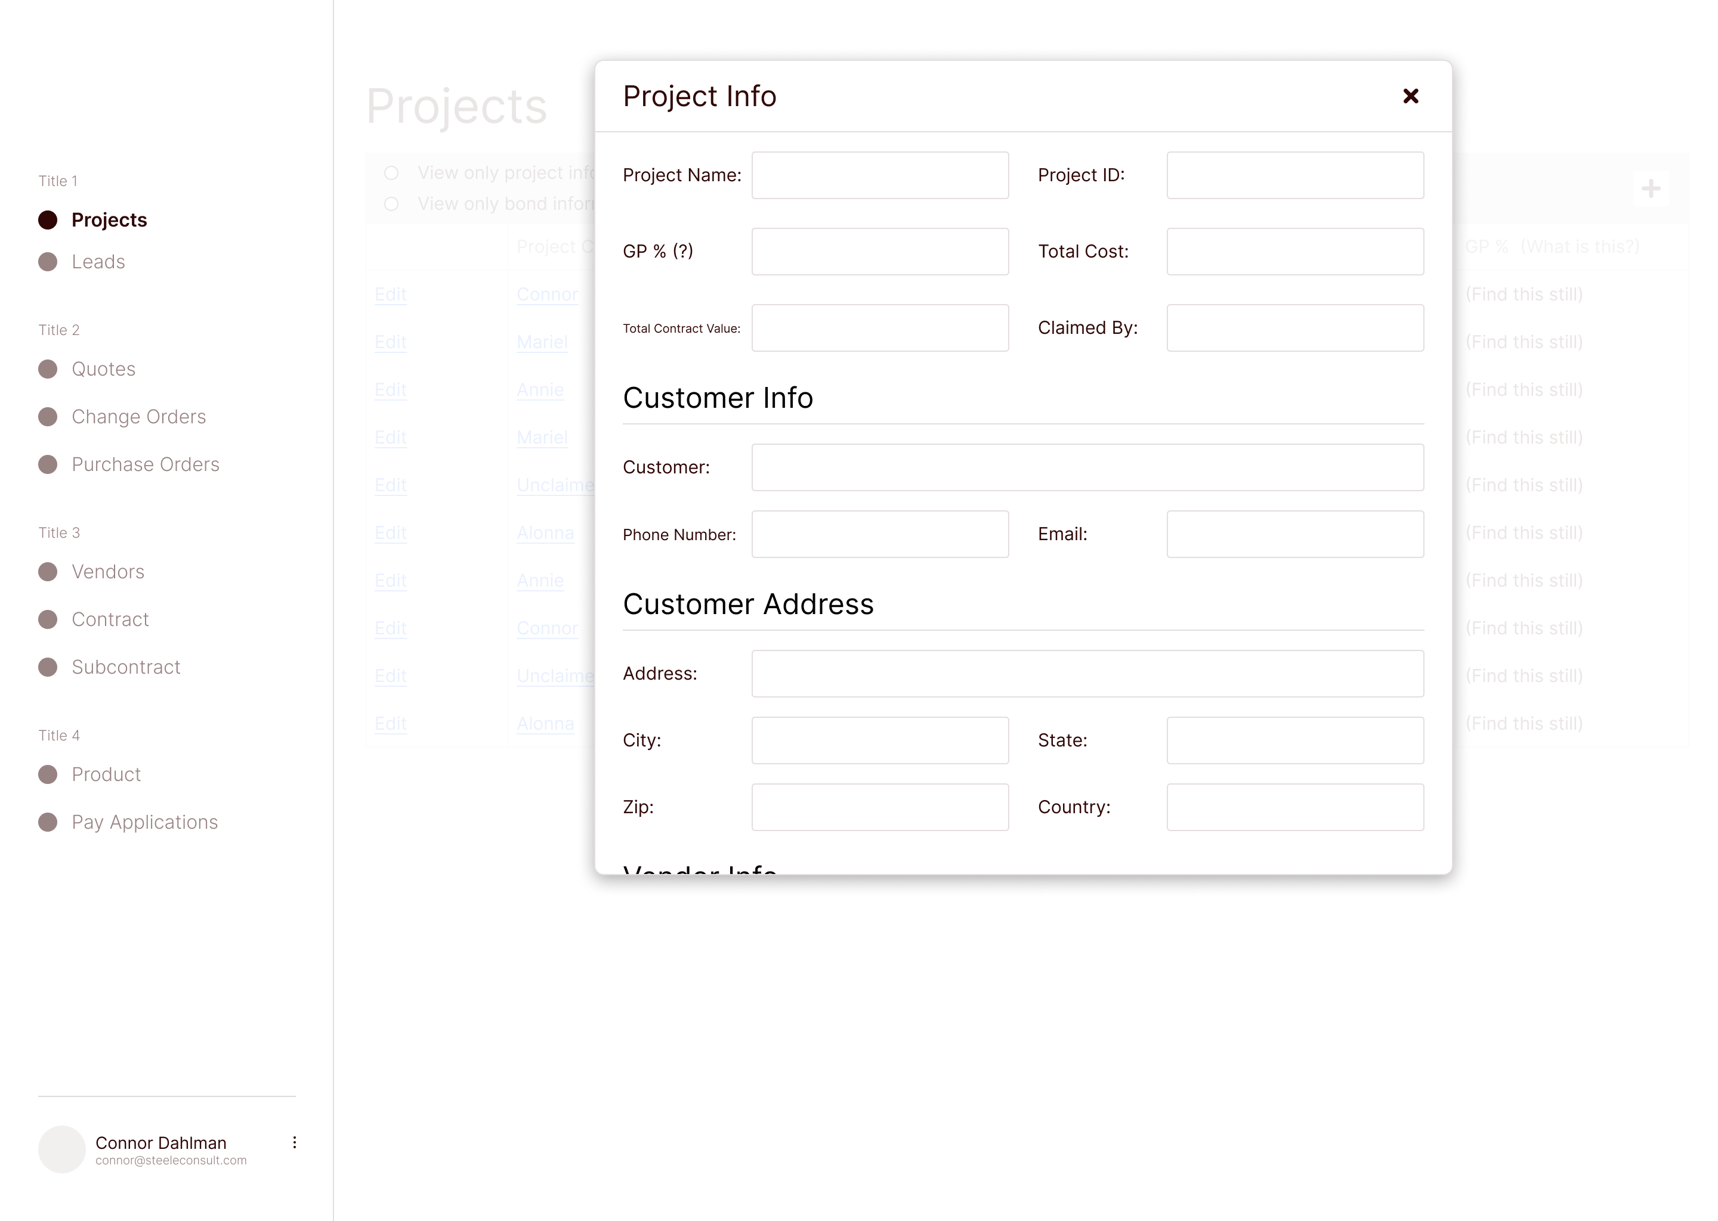This screenshot has height=1221, width=1718.
Task: Close the Project Info dialog
Action: [x=1410, y=96]
